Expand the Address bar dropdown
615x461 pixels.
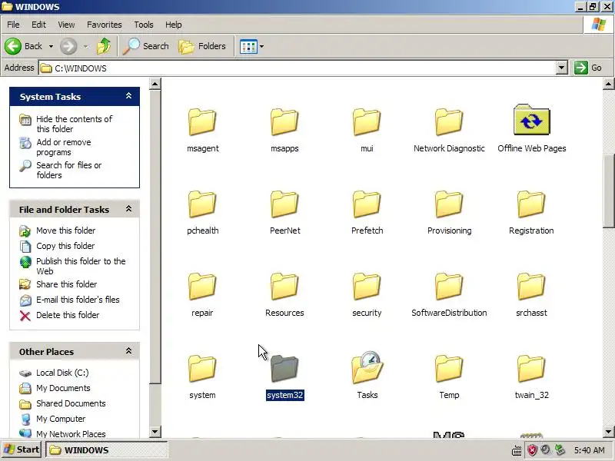[x=562, y=68]
